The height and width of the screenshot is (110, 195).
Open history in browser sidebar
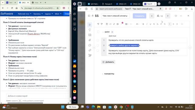[x=75, y=9]
